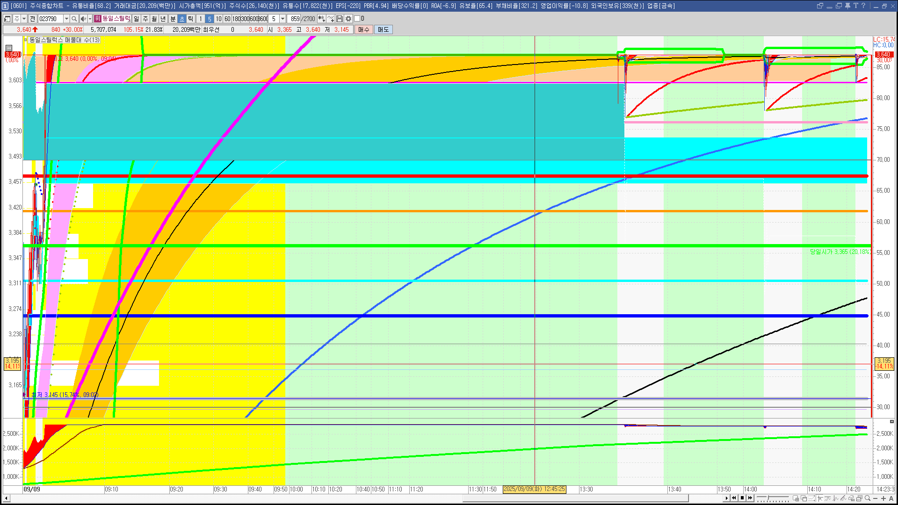Open the 주 type dropdown arrow

pyautogui.click(x=24, y=19)
